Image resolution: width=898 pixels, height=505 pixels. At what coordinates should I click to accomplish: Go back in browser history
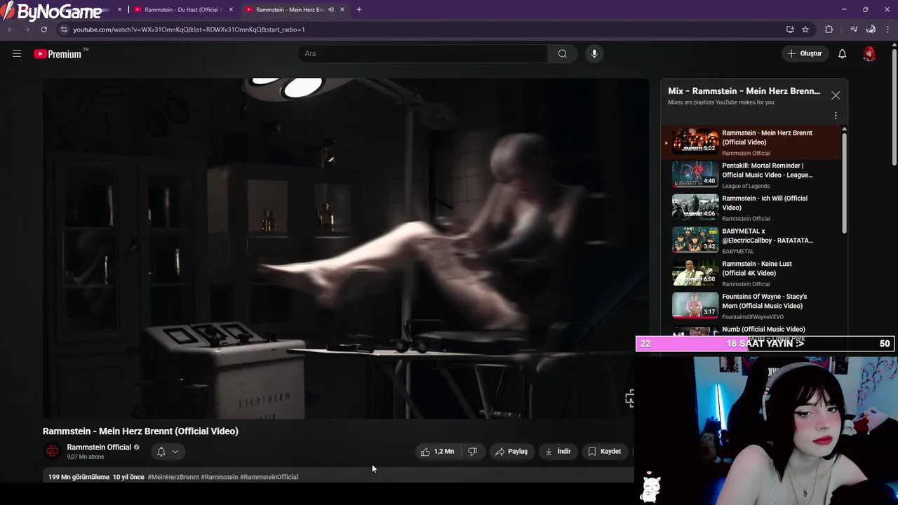click(x=10, y=29)
